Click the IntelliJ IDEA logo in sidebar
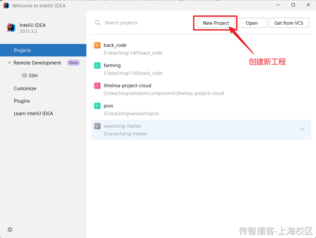Screen dimensions: 316x238 [11, 28]
